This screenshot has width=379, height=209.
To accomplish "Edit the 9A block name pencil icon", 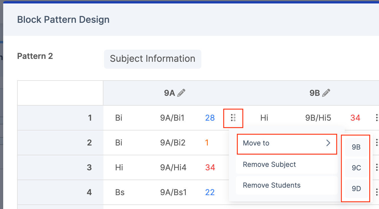I will point(181,93).
